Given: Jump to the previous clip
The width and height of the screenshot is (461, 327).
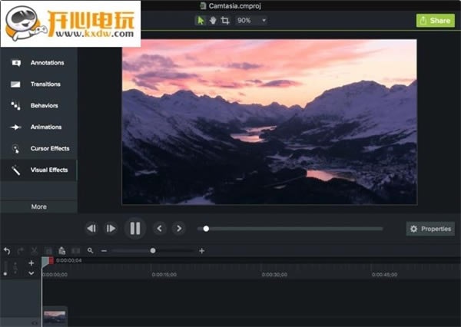Looking at the screenshot, I should click(160, 229).
